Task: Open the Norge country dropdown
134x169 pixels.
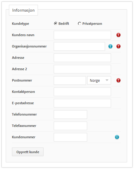Action: tap(99, 80)
